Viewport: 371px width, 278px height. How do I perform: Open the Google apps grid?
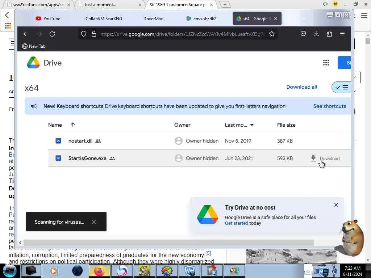tap(326, 63)
